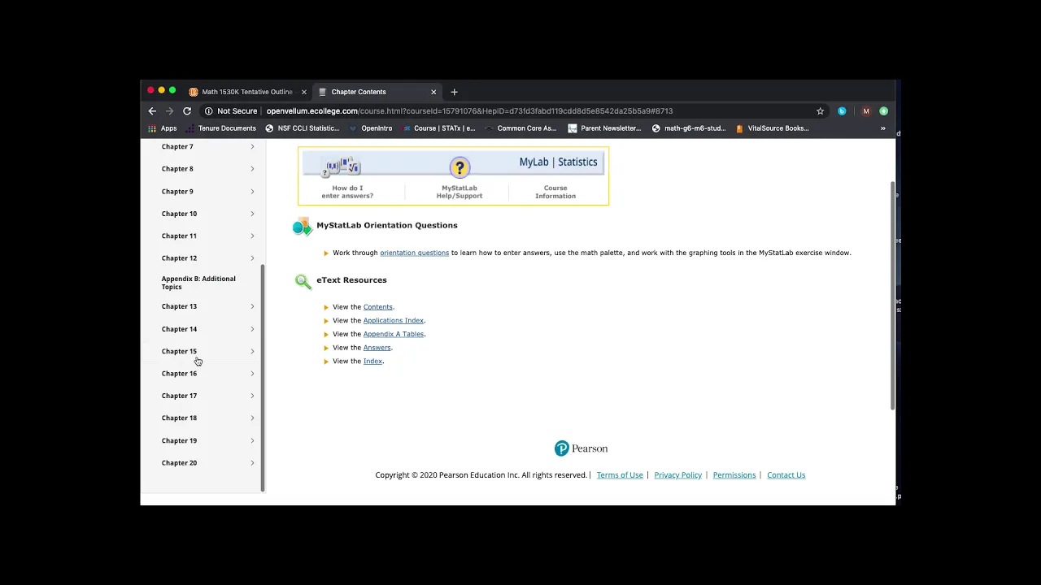Click the sidebar chapter list scrollbar

coord(263,378)
